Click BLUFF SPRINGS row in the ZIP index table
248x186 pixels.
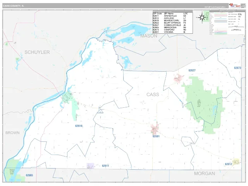pyautogui.click(x=172, y=23)
